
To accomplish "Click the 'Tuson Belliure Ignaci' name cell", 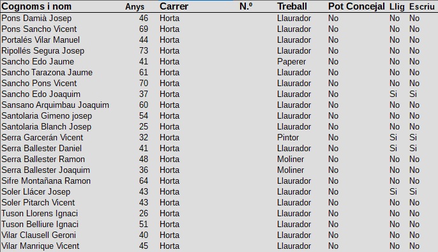I will tap(40, 225).
